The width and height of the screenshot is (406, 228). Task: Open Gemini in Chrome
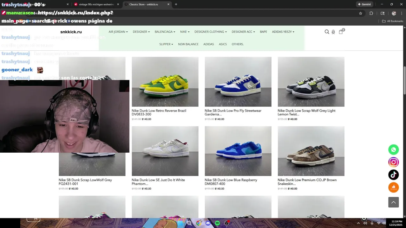coord(364,4)
